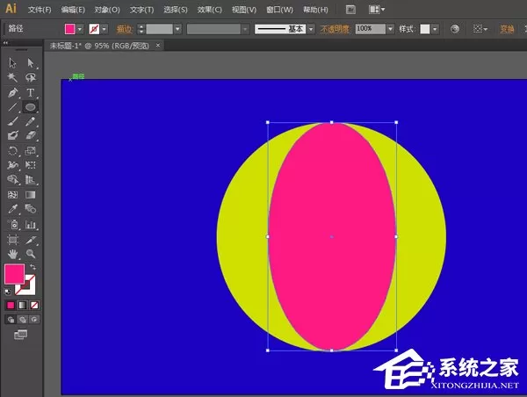Pick the Gradient tool
This screenshot has height=397, width=527.
click(30, 195)
